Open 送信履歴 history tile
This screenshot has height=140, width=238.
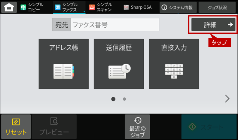[x=119, y=64]
